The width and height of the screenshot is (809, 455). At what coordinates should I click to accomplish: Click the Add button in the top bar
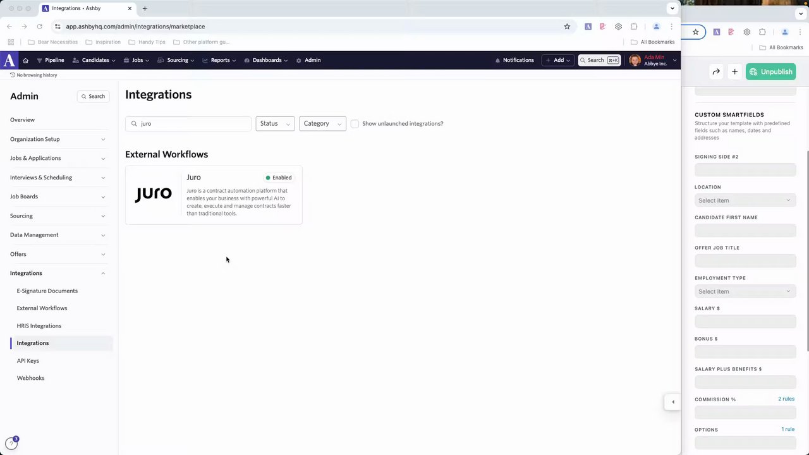tap(558, 60)
